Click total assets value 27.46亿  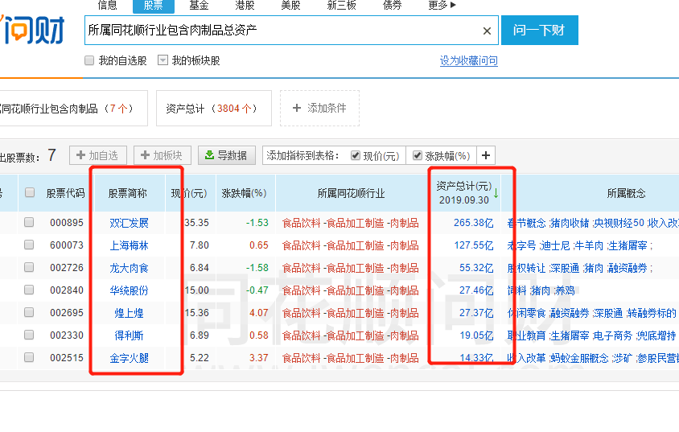tap(476, 290)
